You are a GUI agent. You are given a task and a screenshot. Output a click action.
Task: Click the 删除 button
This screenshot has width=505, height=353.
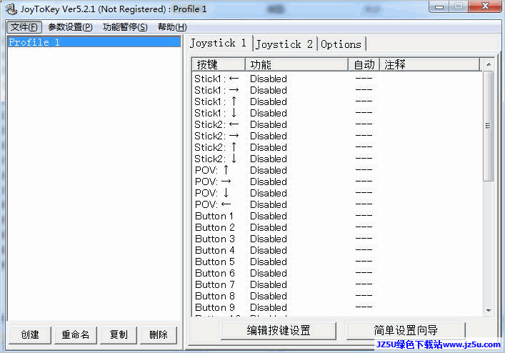159,335
